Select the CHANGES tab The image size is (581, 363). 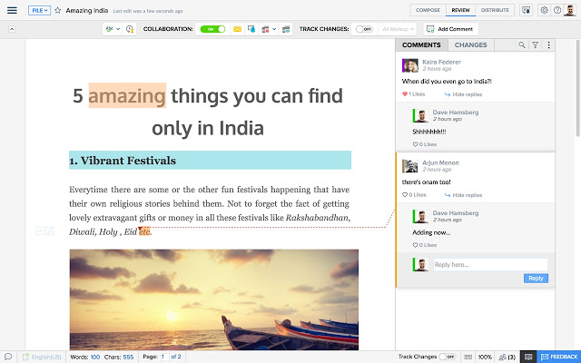(470, 44)
